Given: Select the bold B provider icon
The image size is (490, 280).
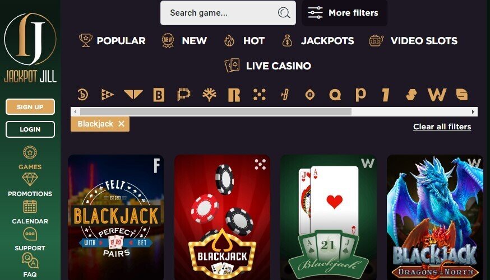Looking at the screenshot, I should [x=159, y=95].
